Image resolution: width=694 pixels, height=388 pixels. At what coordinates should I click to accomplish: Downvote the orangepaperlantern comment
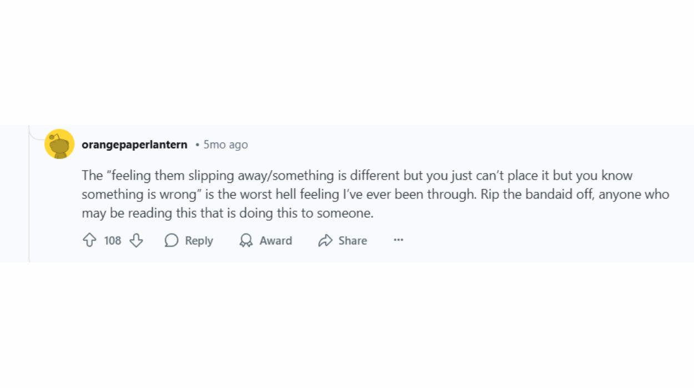[x=136, y=240]
